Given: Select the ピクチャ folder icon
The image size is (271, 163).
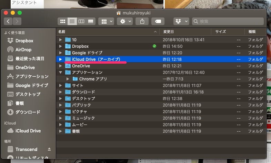Looking at the screenshot, I should 68,112.
